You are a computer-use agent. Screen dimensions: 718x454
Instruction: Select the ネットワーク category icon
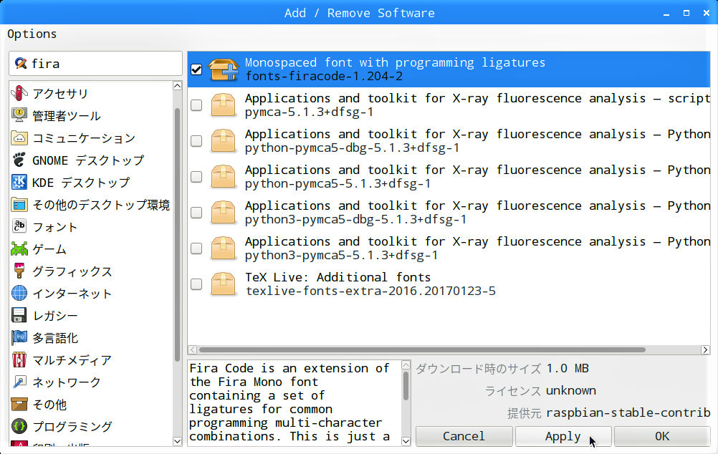click(x=19, y=382)
